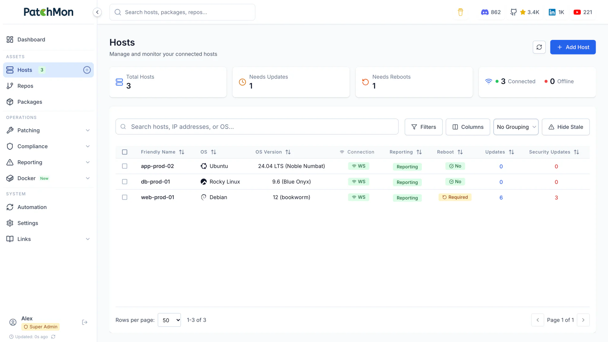Open Repos in the sidebar
608x342 pixels.
click(48, 86)
